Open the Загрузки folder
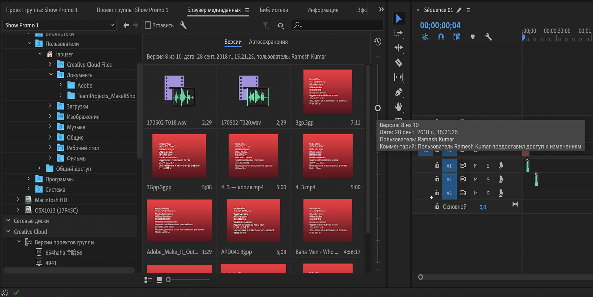The image size is (593, 297). click(x=77, y=106)
